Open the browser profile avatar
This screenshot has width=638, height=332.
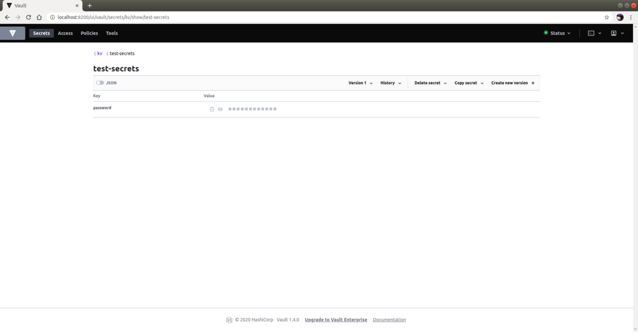[x=620, y=17]
